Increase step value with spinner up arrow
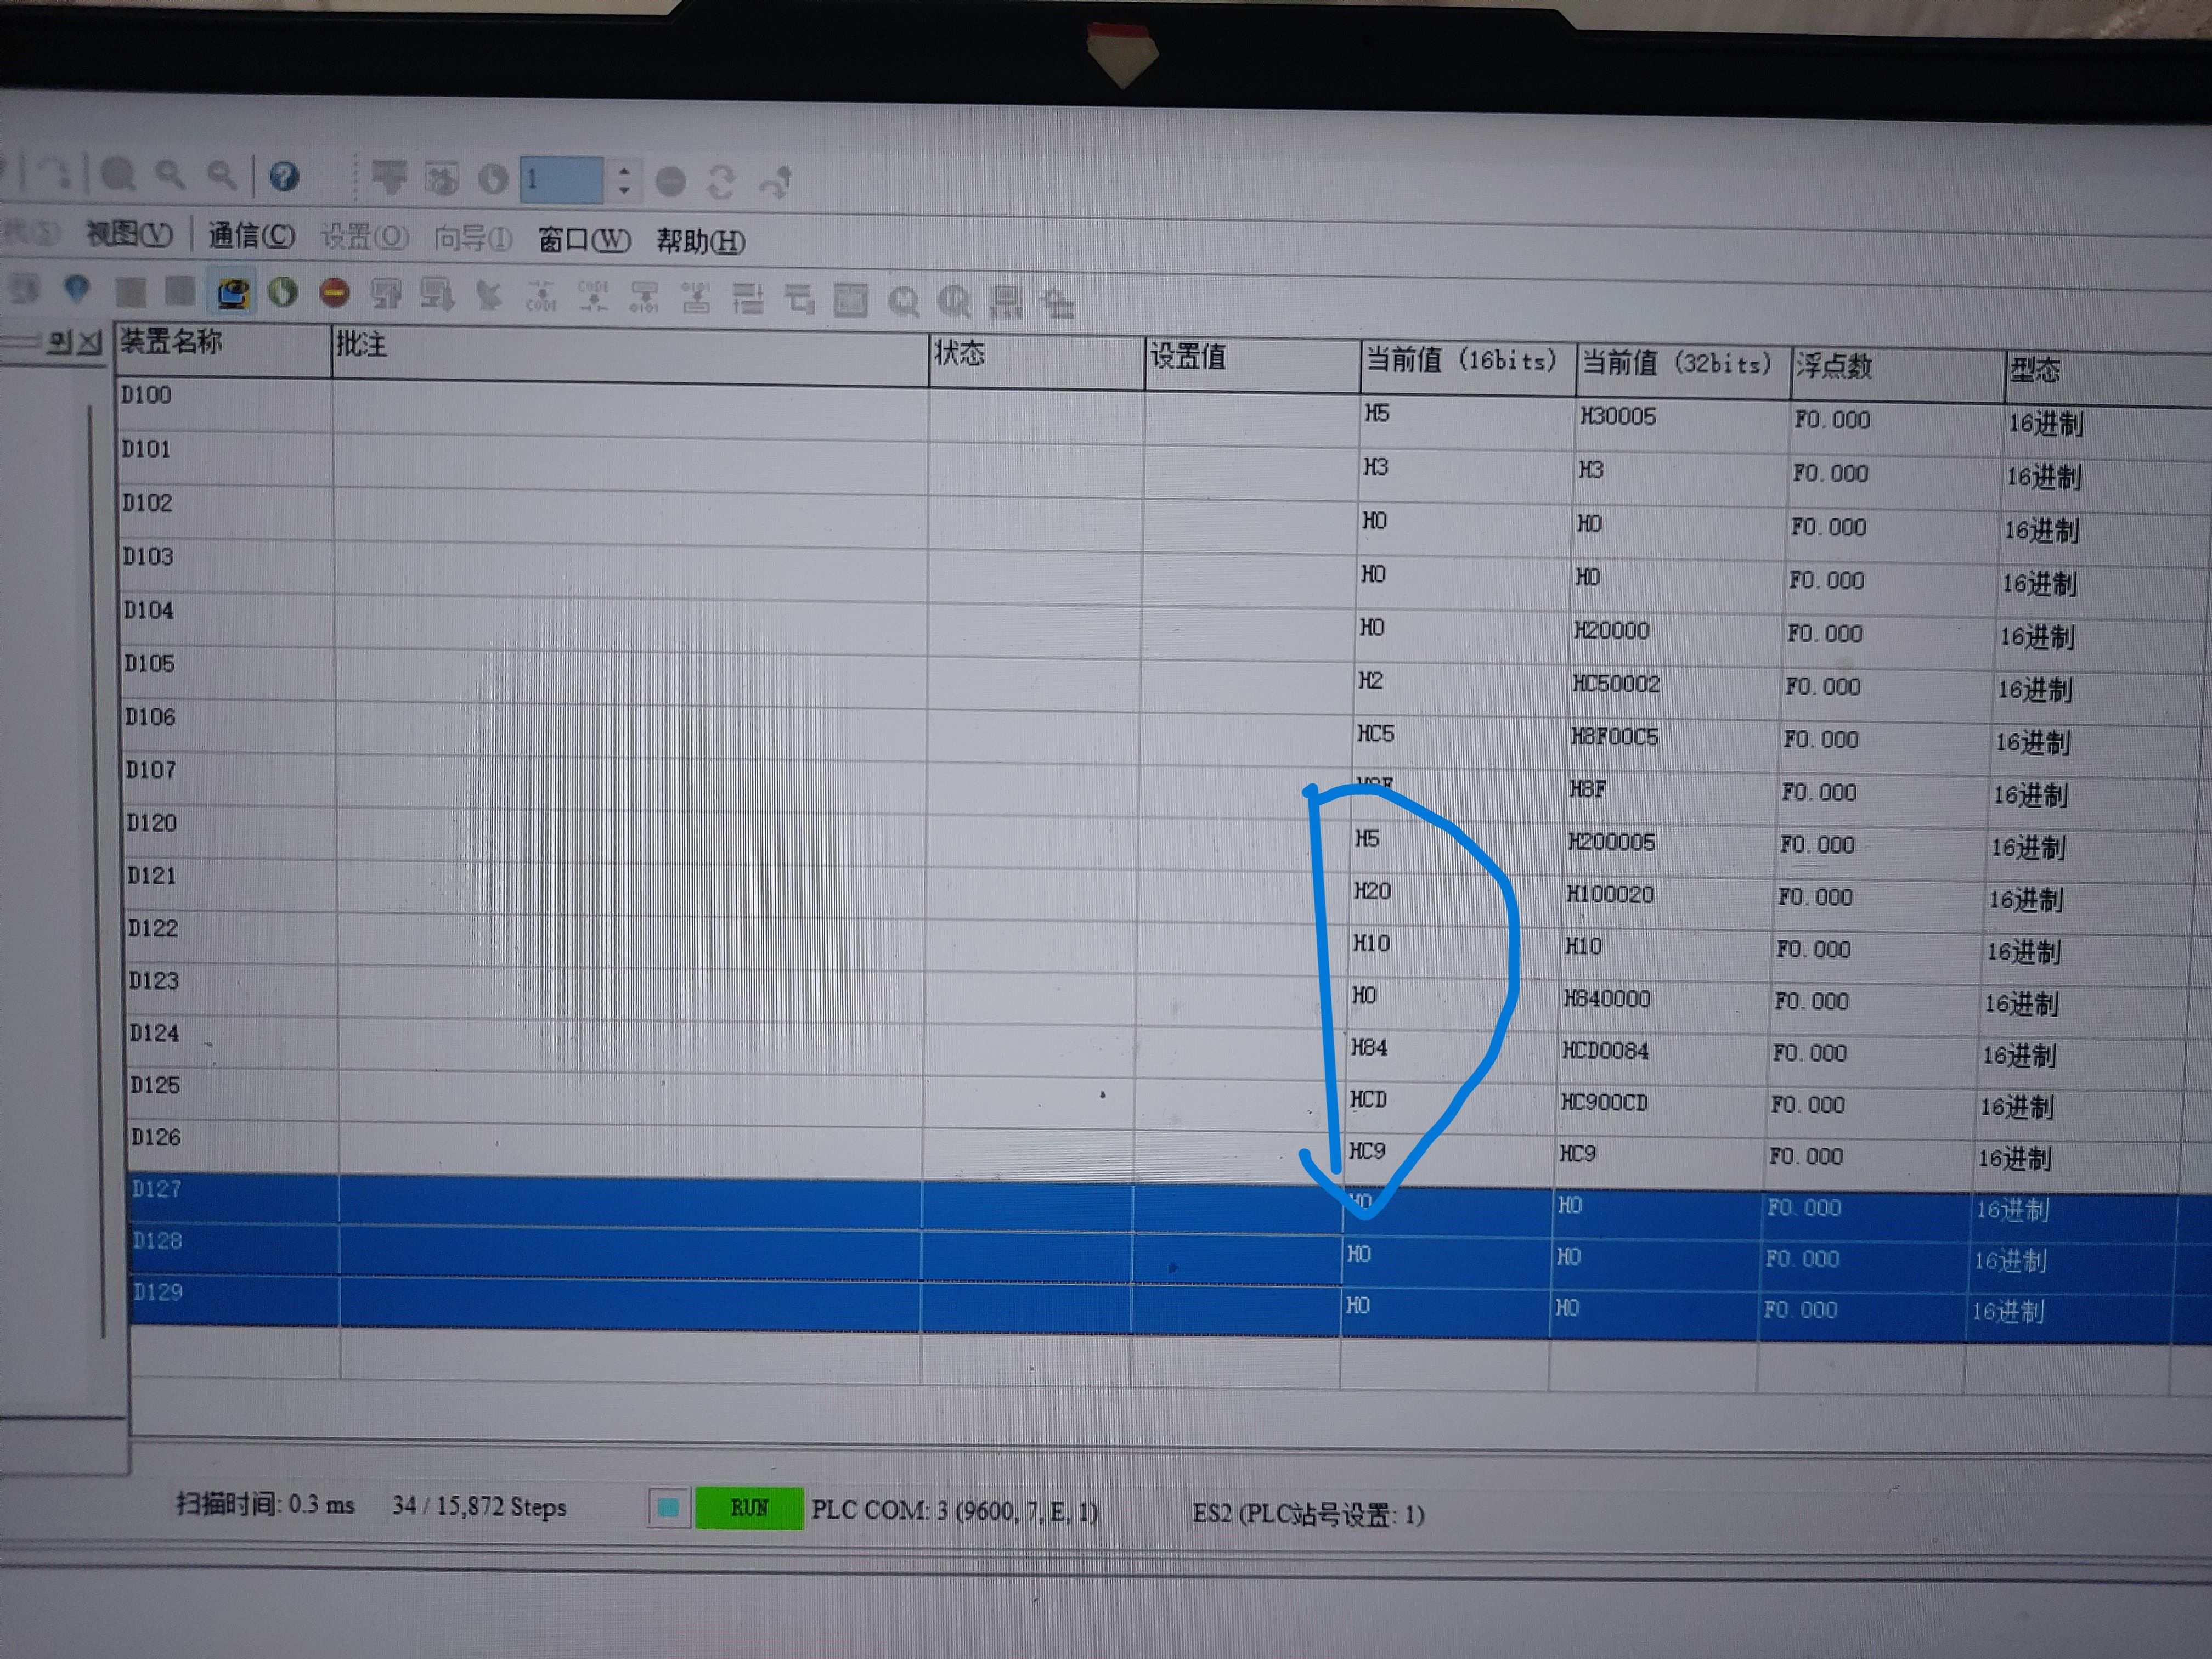This screenshot has width=2212, height=1659. tap(624, 171)
